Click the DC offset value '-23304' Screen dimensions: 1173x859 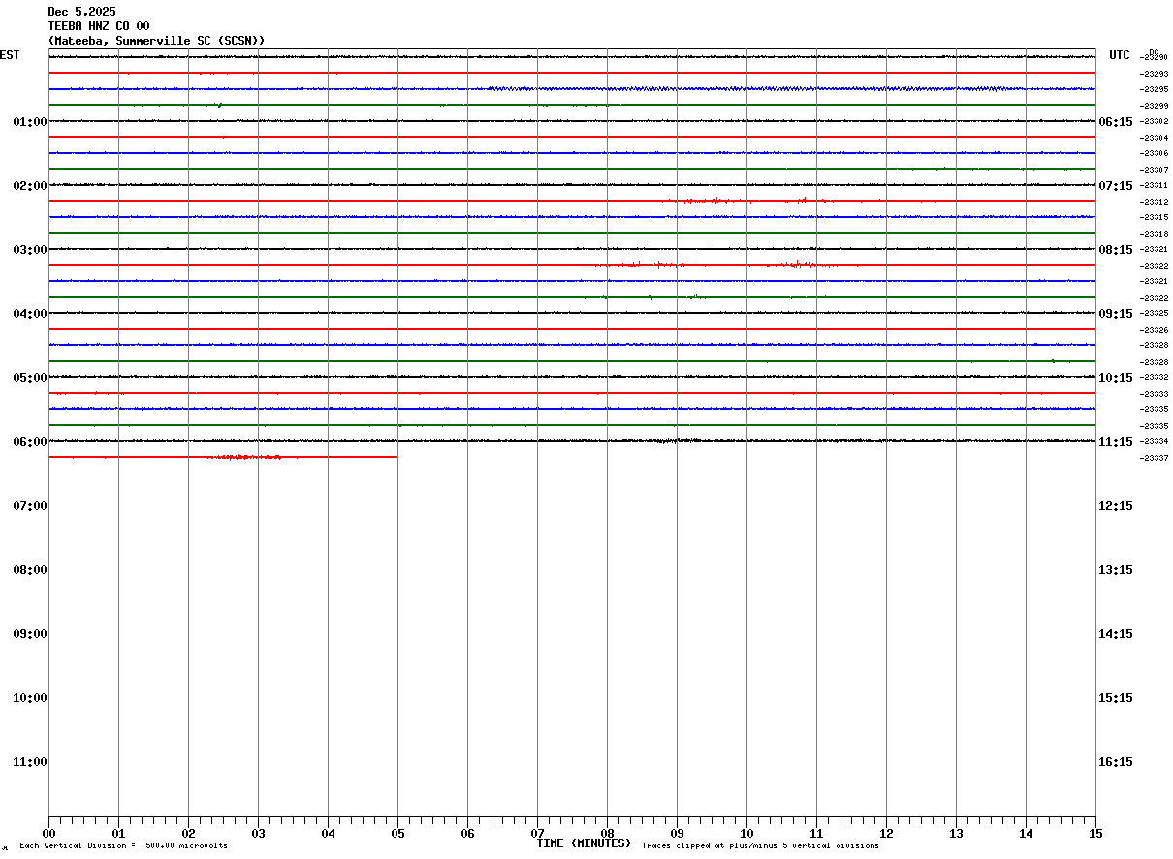(1155, 138)
